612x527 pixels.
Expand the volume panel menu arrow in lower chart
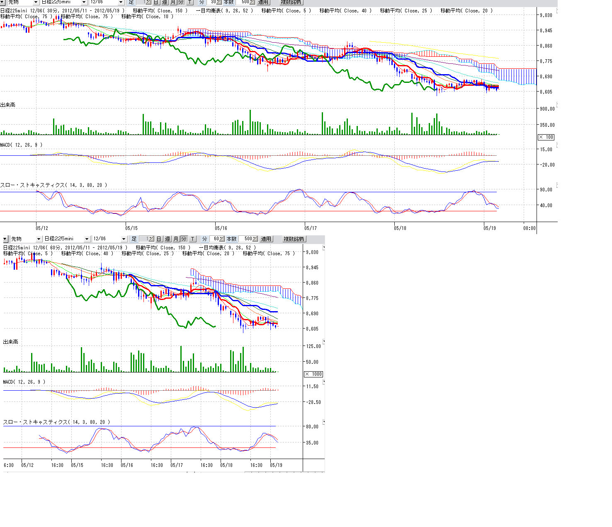click(x=324, y=342)
